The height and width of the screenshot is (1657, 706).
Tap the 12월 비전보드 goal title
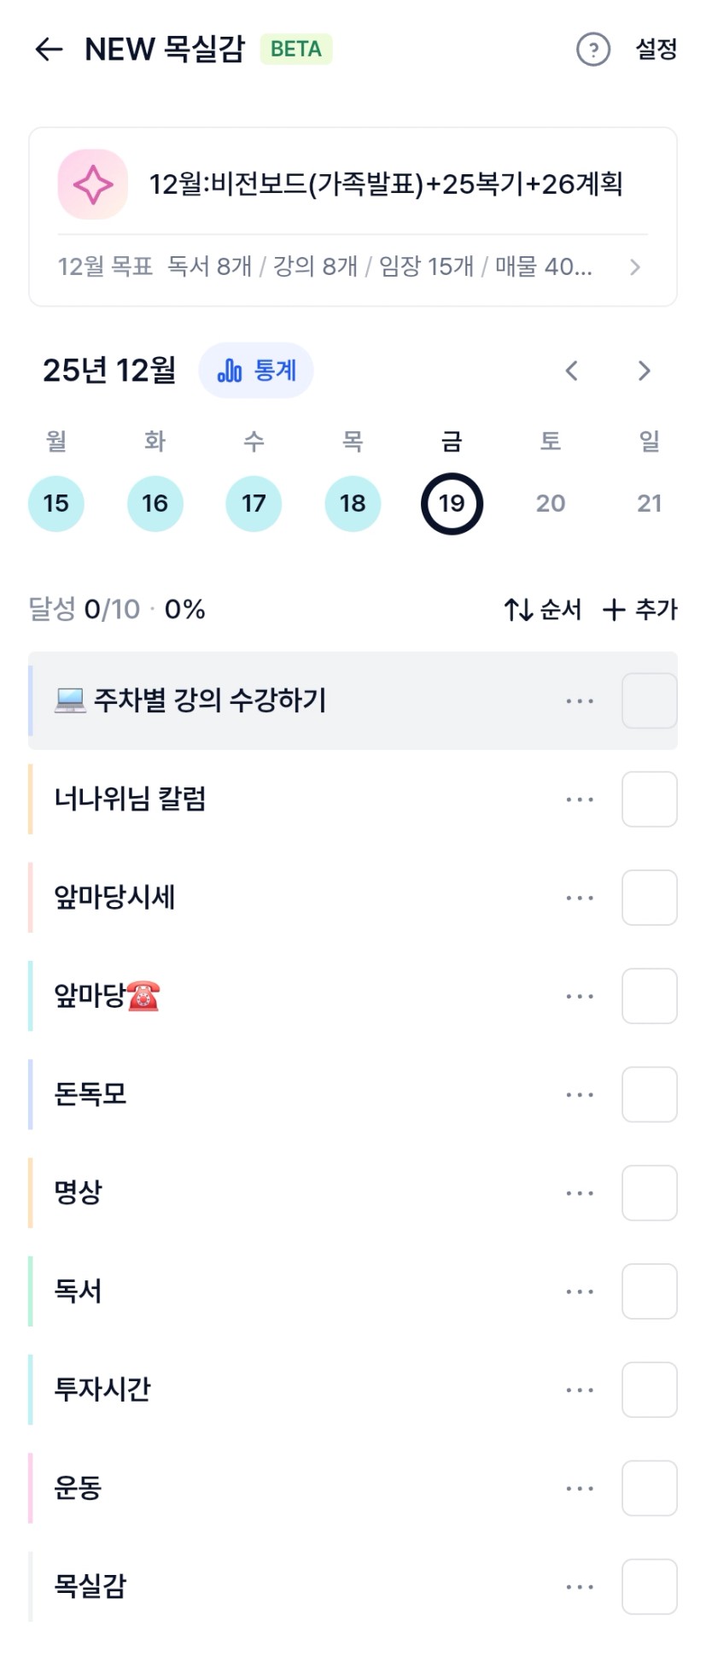click(386, 184)
